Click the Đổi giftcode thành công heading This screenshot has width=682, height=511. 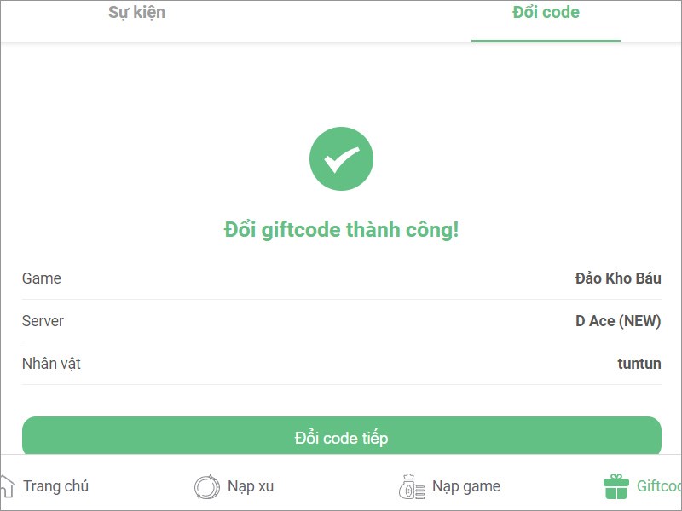click(x=342, y=229)
